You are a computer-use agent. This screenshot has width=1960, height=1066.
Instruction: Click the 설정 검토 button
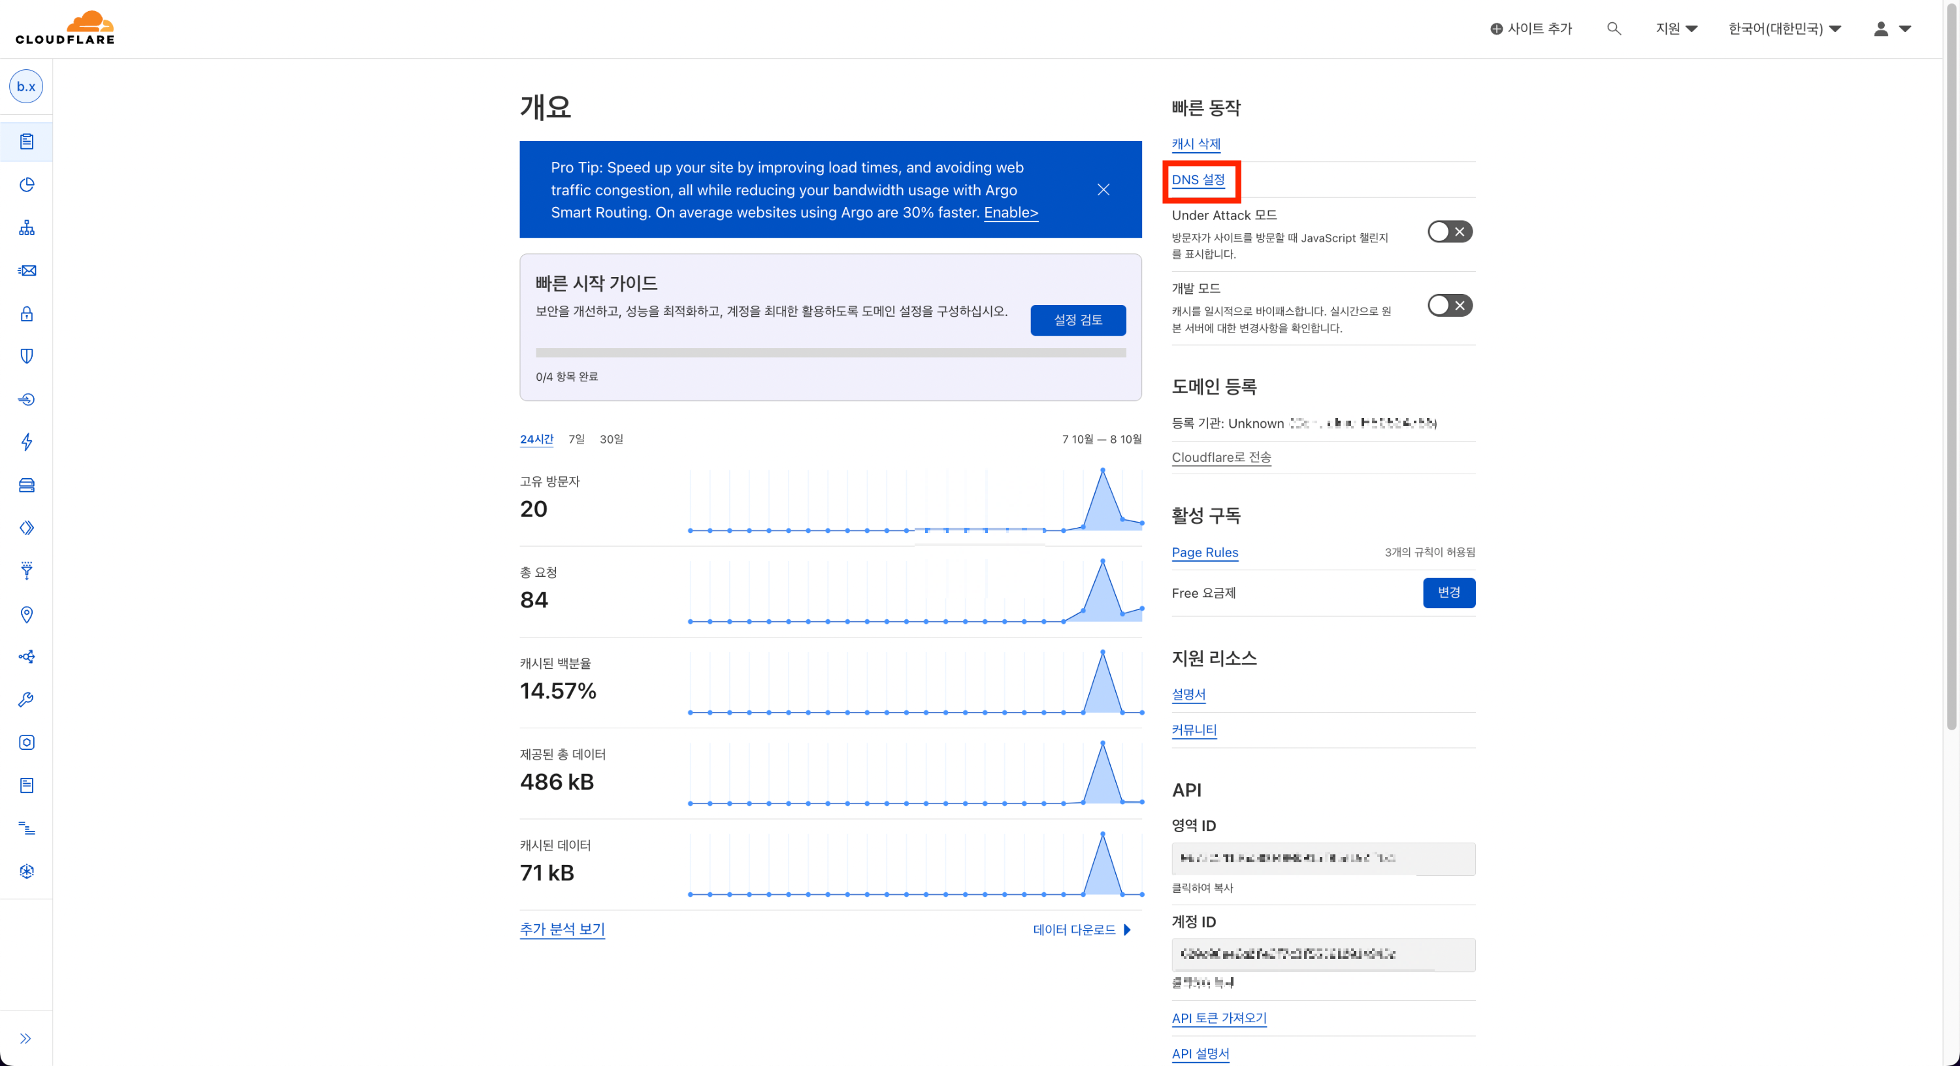(1077, 319)
